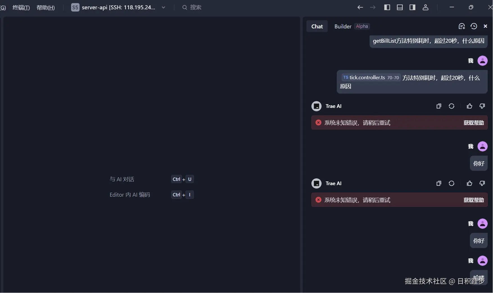Image resolution: width=493 pixels, height=293 pixels.
Task: Close the AI chat panel
Action: tap(485, 26)
